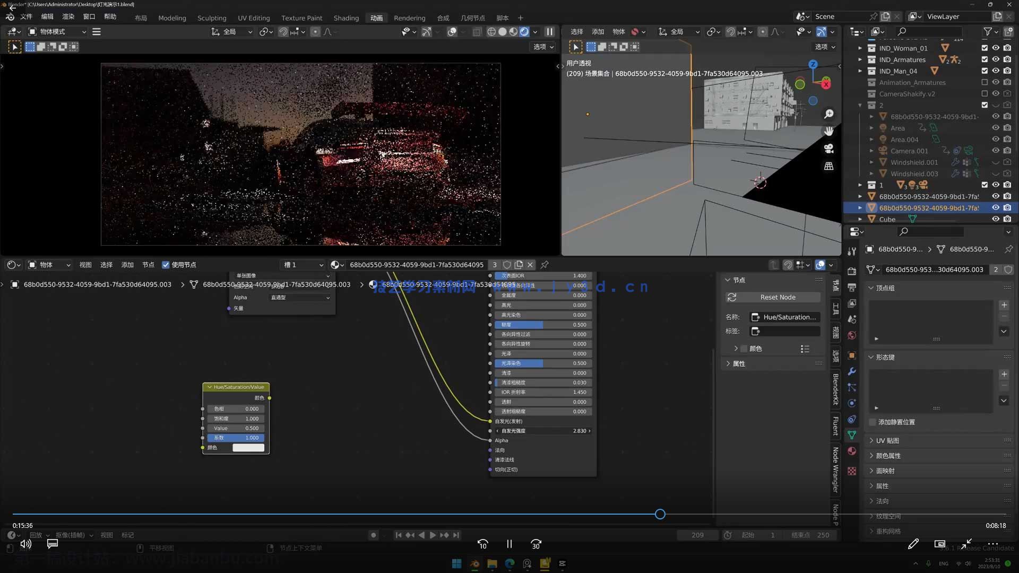Pause the rendered viewport preview

point(550,32)
